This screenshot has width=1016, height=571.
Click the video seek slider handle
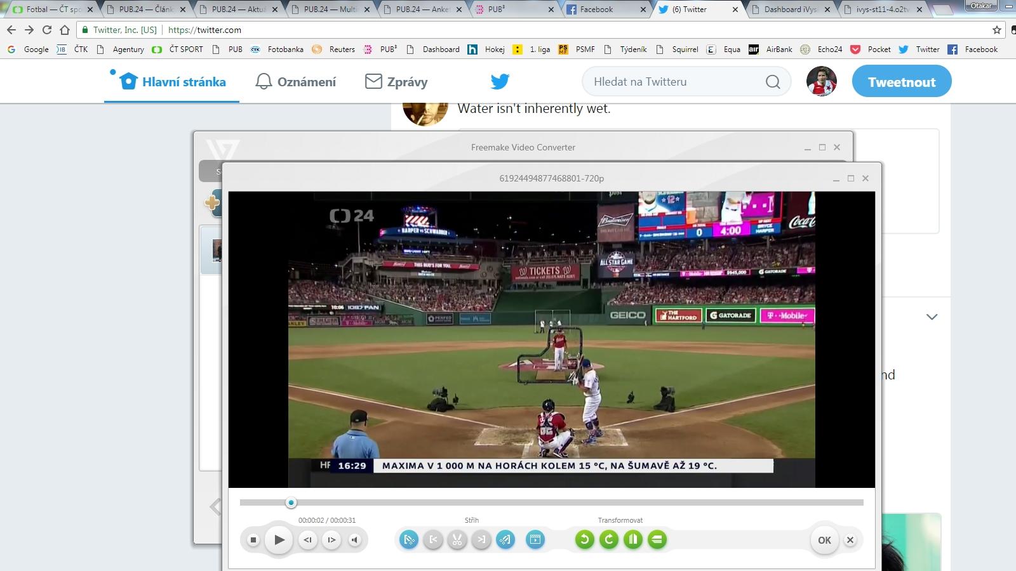pos(291,503)
